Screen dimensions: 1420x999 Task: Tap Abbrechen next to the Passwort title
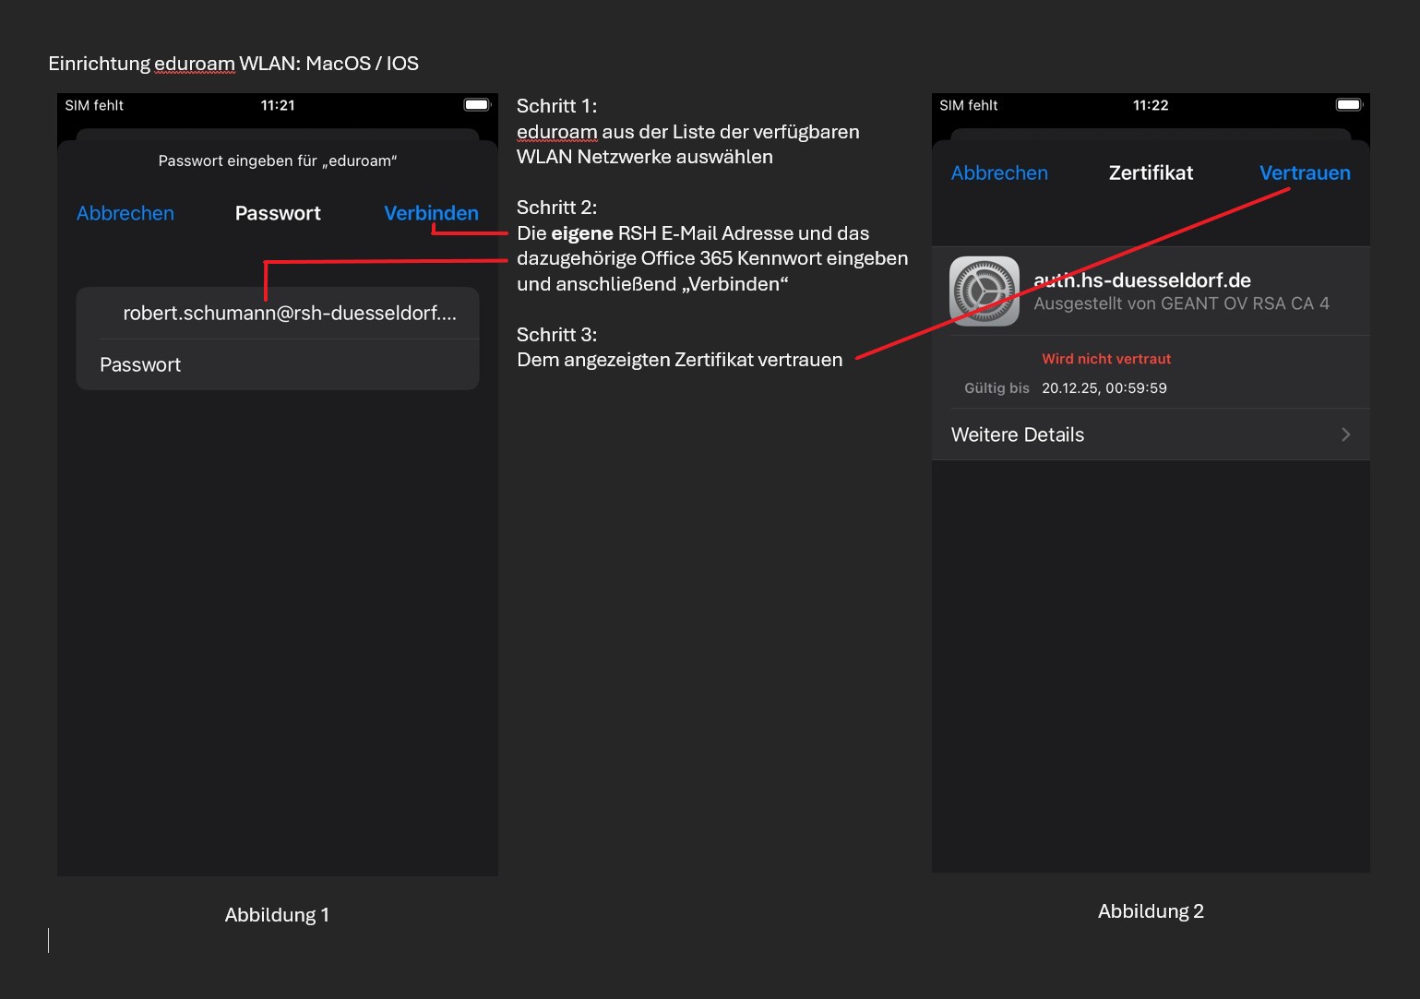point(125,213)
